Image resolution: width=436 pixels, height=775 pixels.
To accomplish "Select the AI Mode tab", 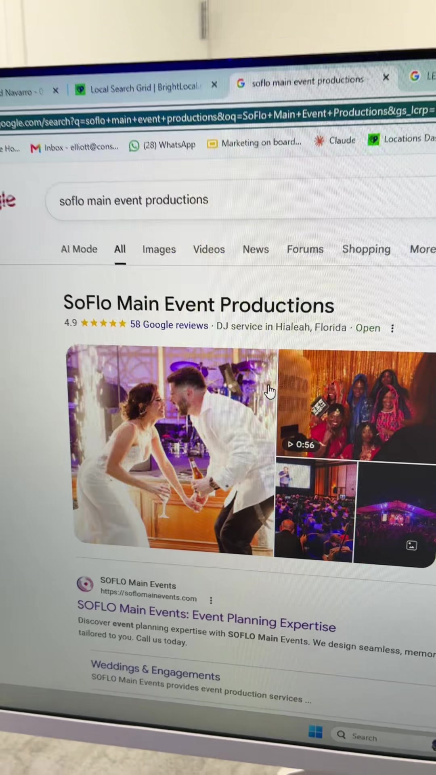I will point(79,249).
